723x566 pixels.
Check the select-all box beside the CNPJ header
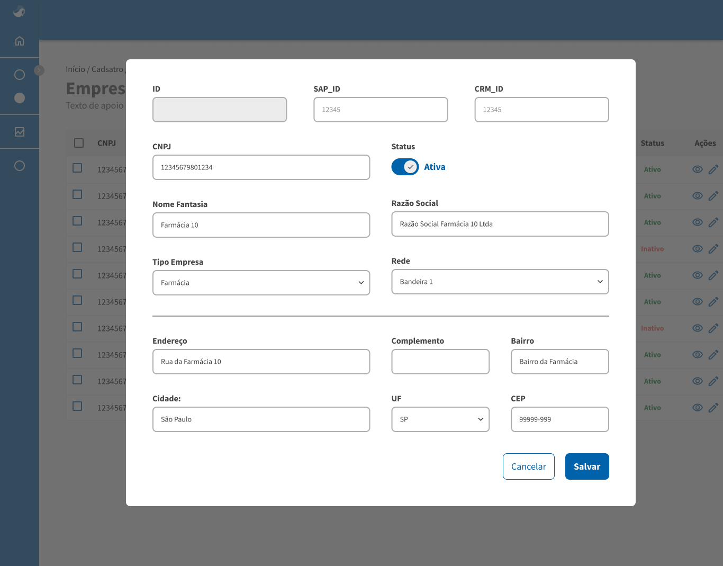pyautogui.click(x=79, y=143)
